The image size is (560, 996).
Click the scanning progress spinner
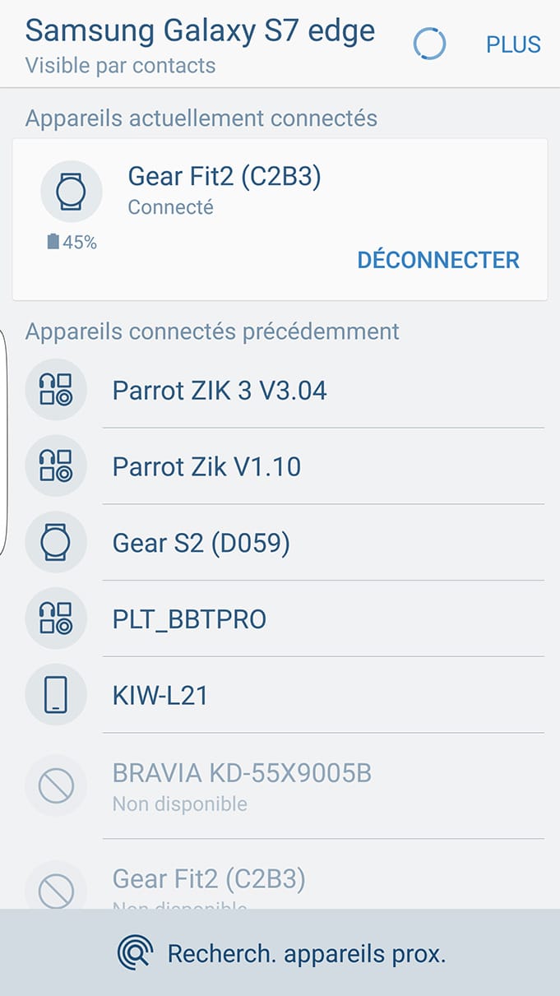429,44
